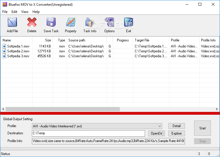
Task: Click source path cell of Softpedia 2.mov
Action: (x=86, y=51)
